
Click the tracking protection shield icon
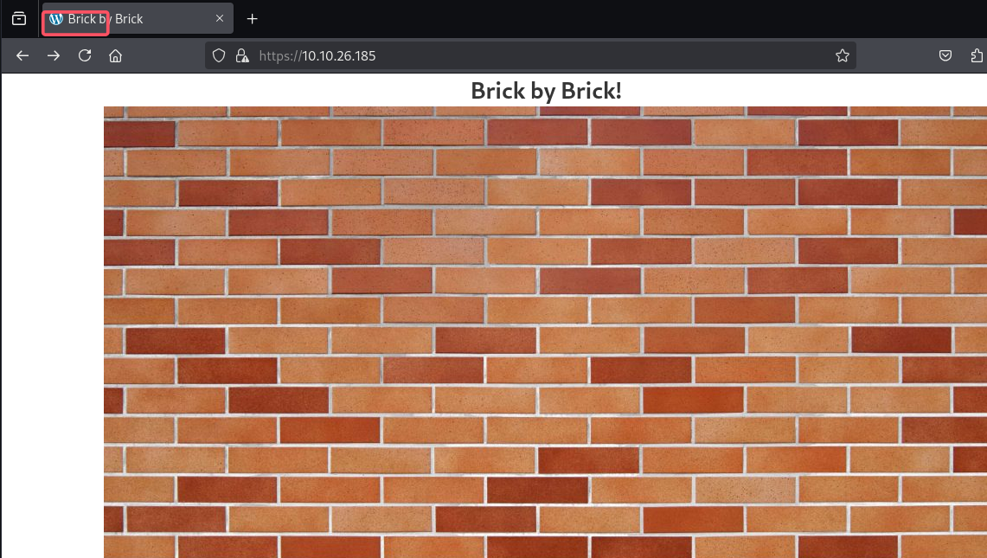coord(218,55)
